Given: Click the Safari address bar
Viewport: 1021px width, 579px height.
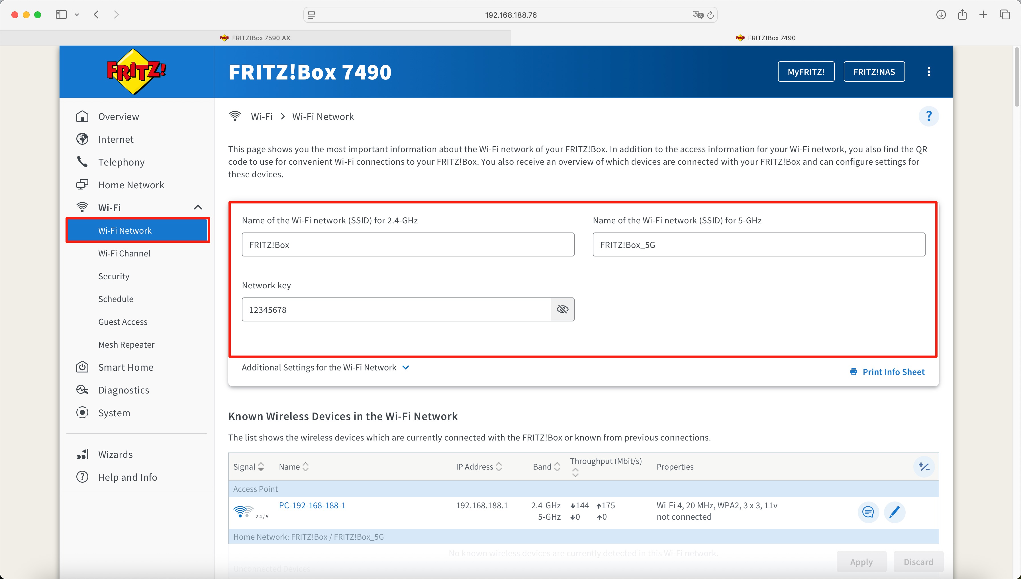Looking at the screenshot, I should [x=510, y=15].
